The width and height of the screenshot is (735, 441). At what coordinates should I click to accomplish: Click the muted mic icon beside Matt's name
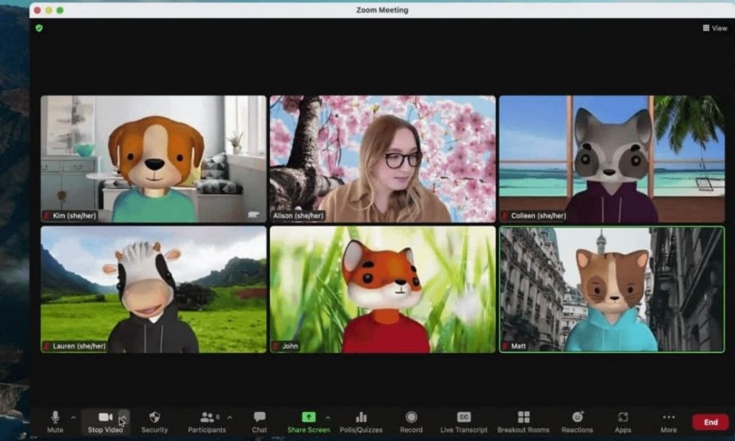[x=505, y=346]
